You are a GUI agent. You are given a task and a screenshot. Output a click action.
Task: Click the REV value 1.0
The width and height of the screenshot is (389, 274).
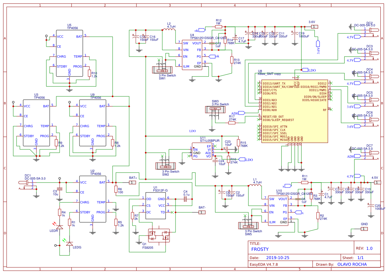point(369,248)
